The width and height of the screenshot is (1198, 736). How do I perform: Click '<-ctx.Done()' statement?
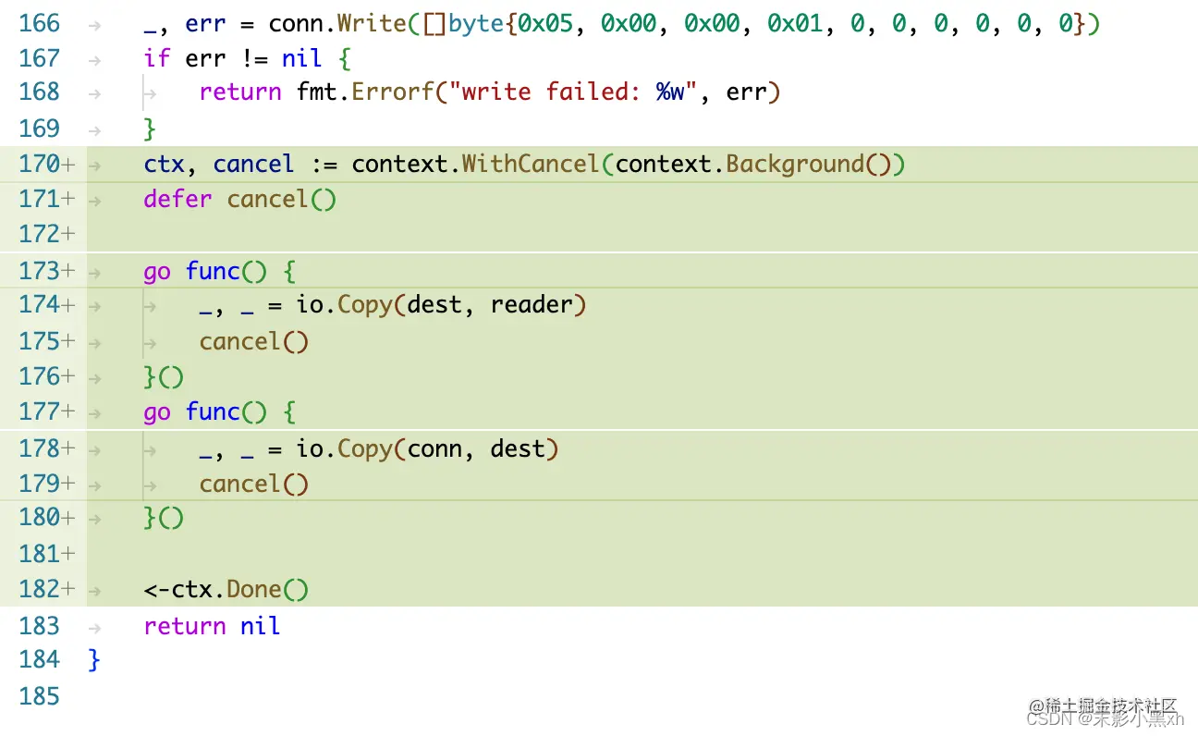pos(226,589)
